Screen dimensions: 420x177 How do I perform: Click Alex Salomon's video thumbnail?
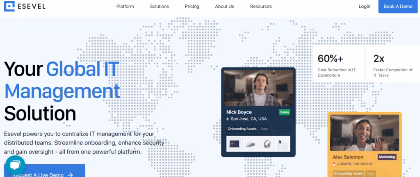click(365, 133)
